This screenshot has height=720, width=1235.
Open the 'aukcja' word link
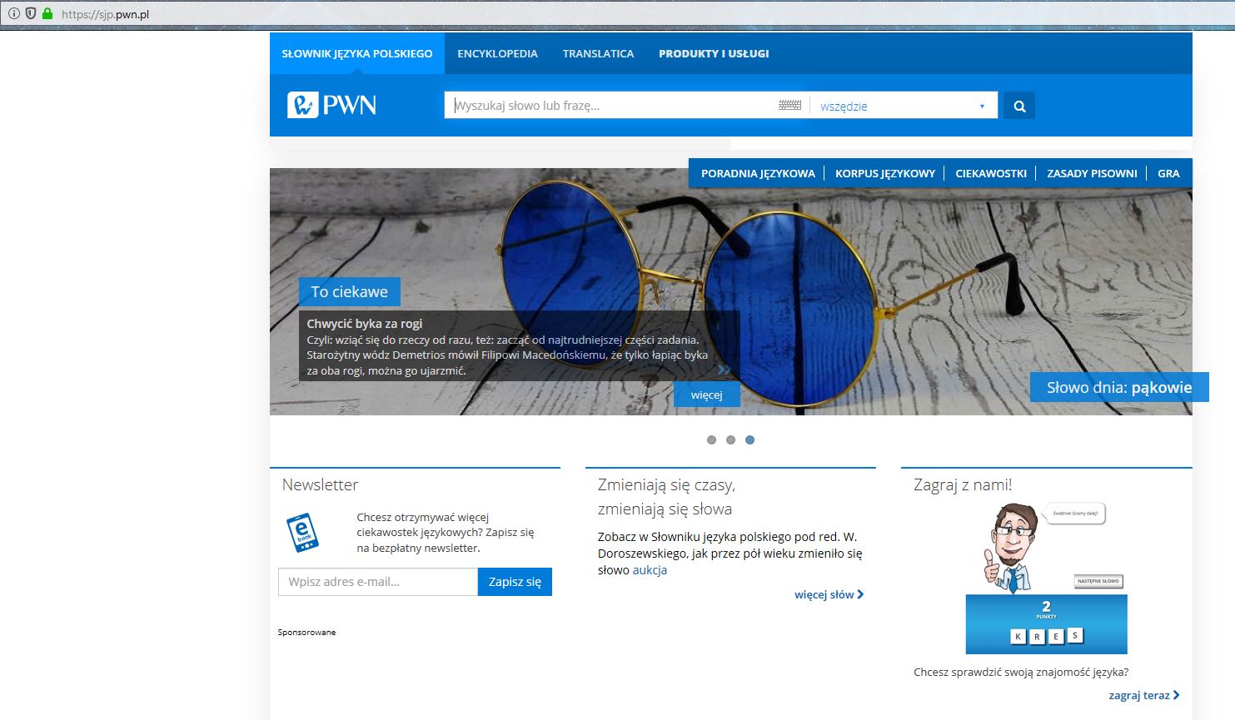coord(650,570)
